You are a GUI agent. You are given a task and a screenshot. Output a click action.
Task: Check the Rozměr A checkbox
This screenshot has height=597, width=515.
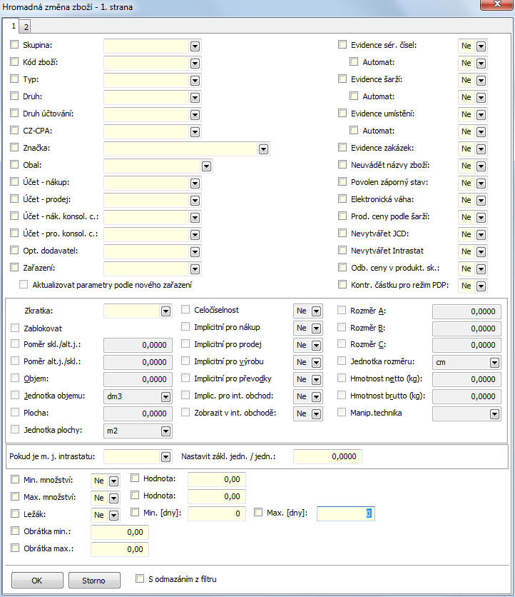[x=342, y=311]
